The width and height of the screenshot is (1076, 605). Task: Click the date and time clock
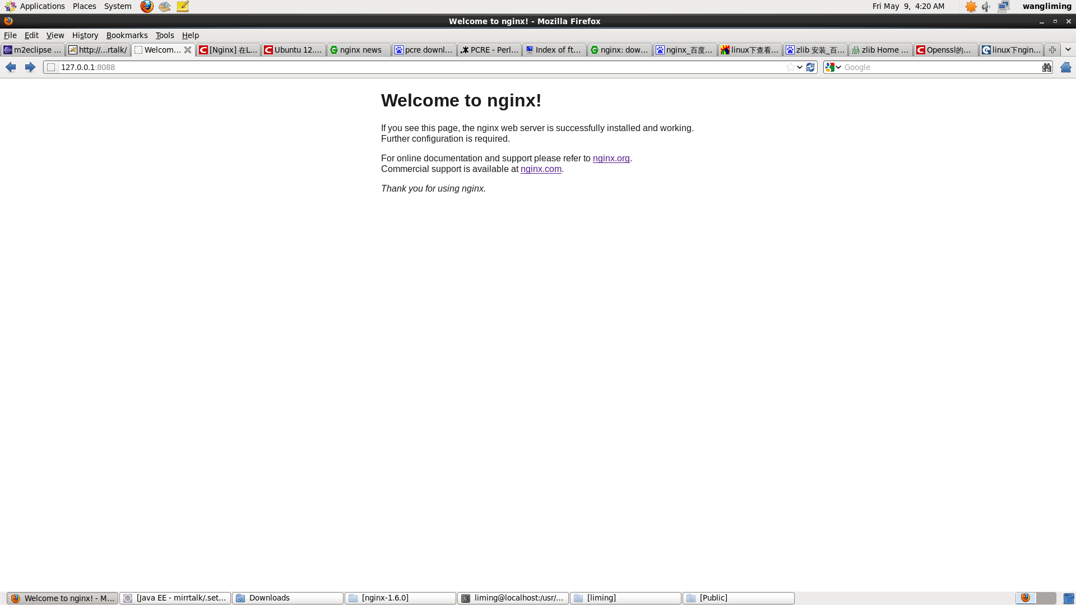click(x=908, y=6)
